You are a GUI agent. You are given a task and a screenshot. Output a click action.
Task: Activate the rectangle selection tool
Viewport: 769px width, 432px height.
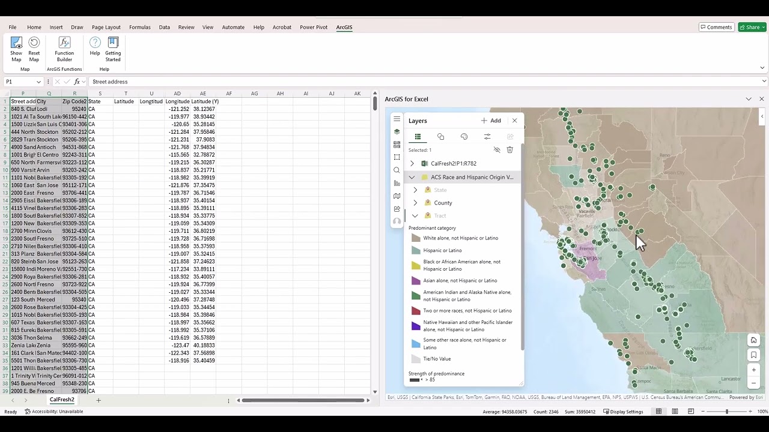[x=397, y=157]
